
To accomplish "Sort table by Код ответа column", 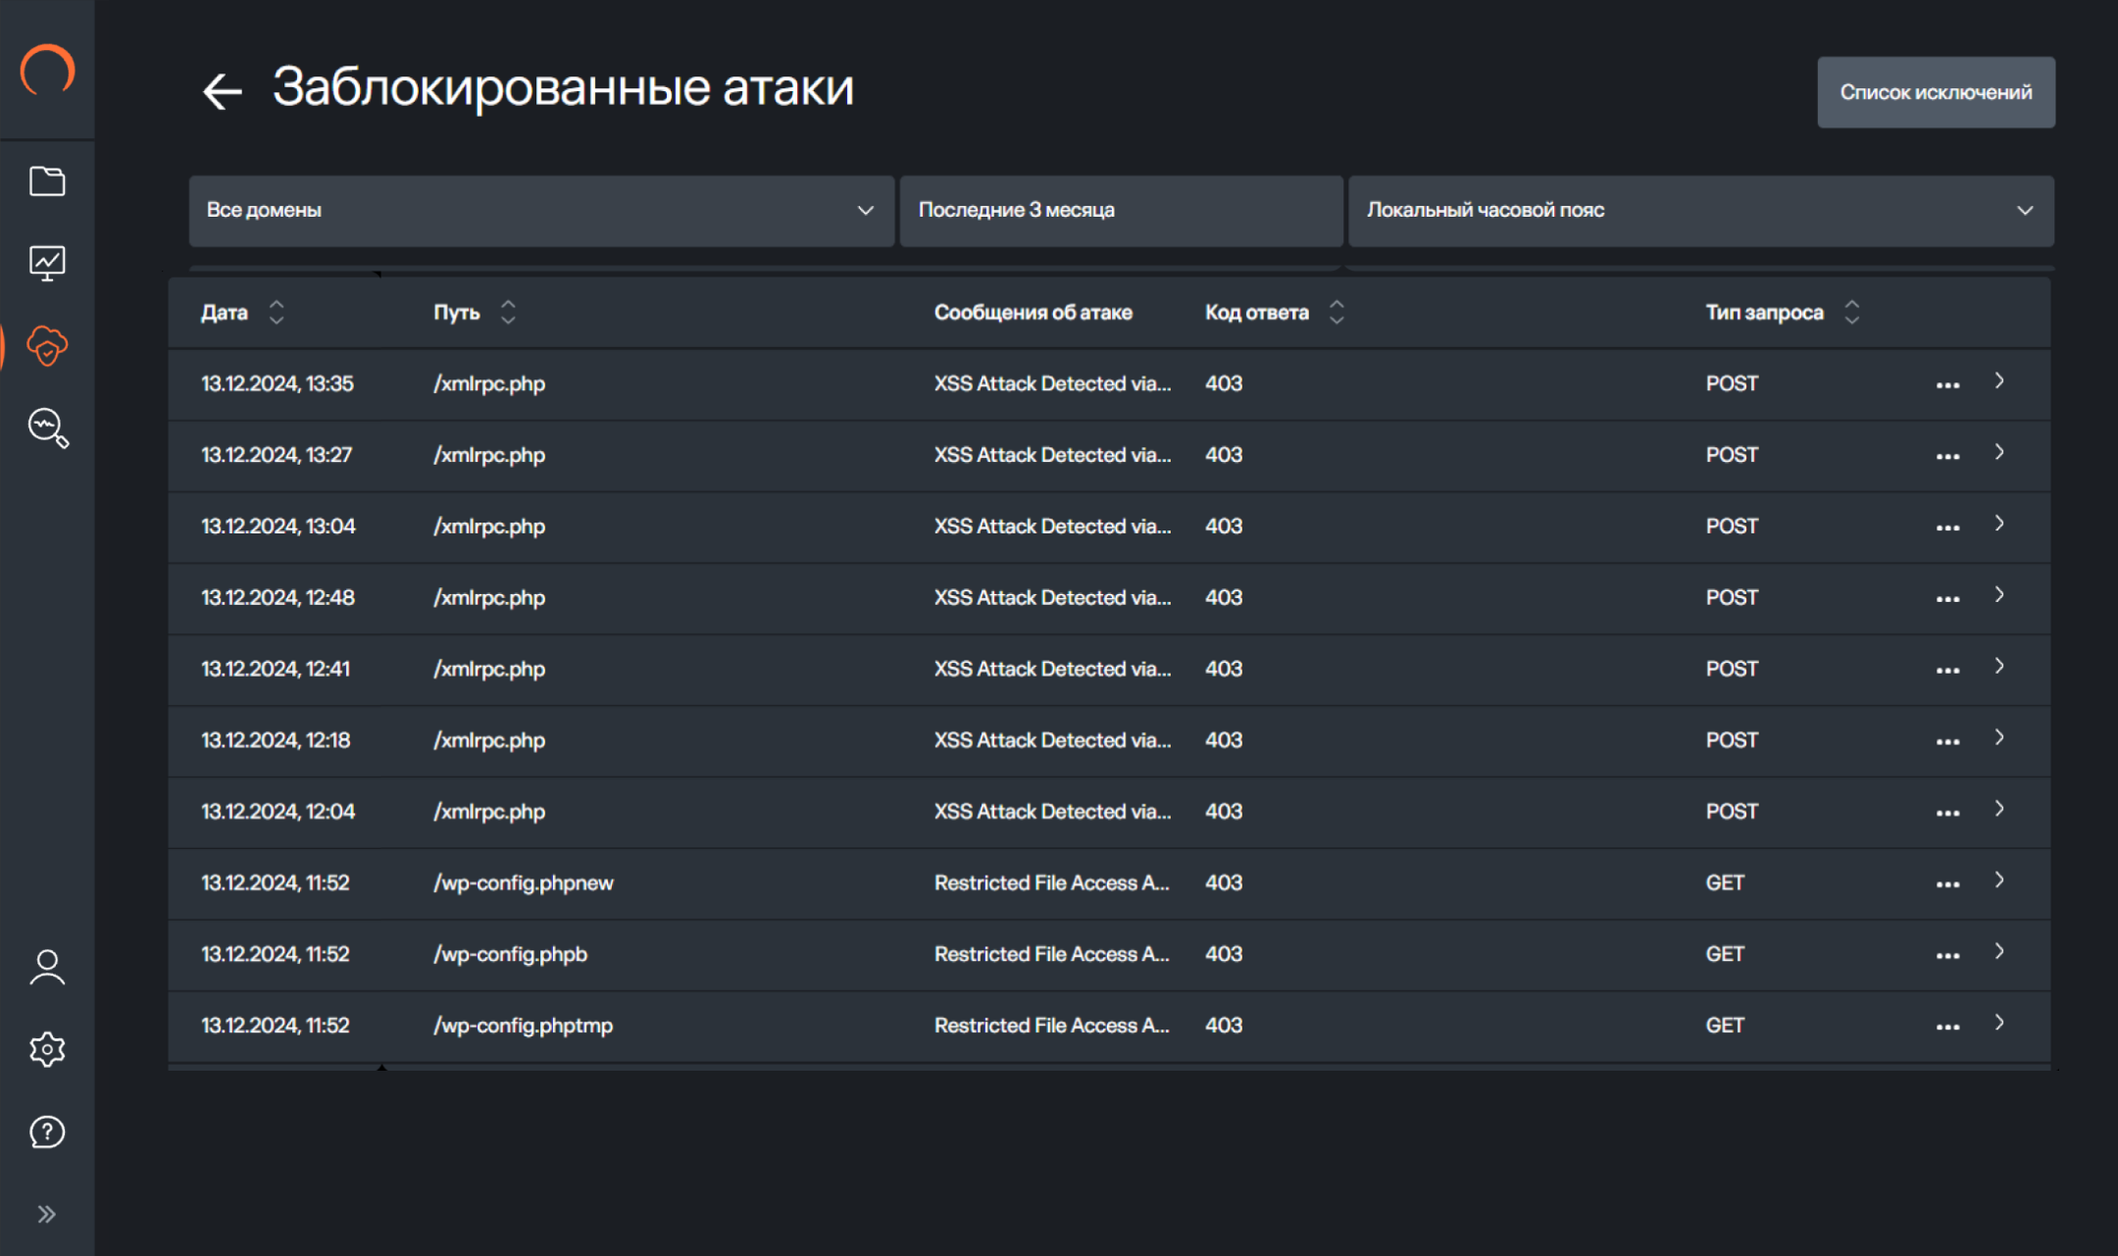I will (x=1336, y=312).
